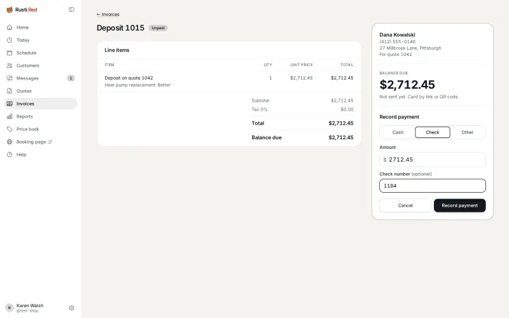
Task: Click Heat pump replacement: Better description
Action: click(x=137, y=85)
